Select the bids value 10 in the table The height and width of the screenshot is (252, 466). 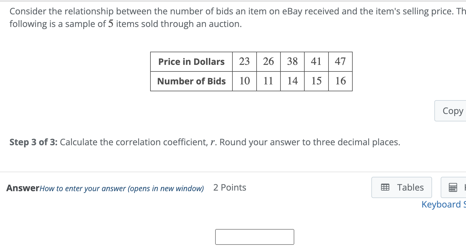point(244,81)
